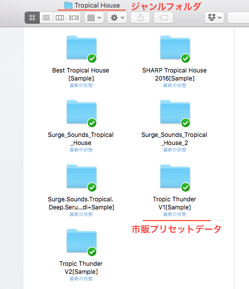Select the Tropic Thunder V2[Sample] folder icon
249x289 pixels.
81,241
